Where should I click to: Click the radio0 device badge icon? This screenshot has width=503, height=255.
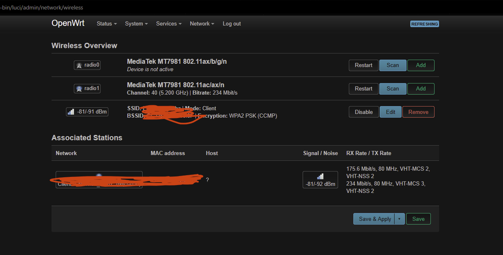point(87,65)
